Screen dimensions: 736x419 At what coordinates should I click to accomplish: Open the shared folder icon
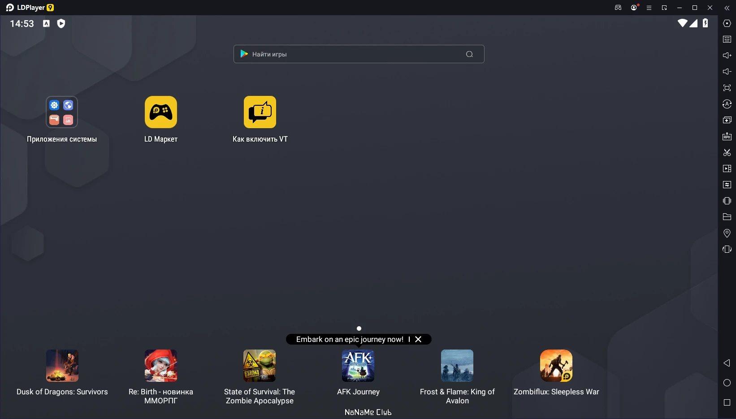[727, 217]
